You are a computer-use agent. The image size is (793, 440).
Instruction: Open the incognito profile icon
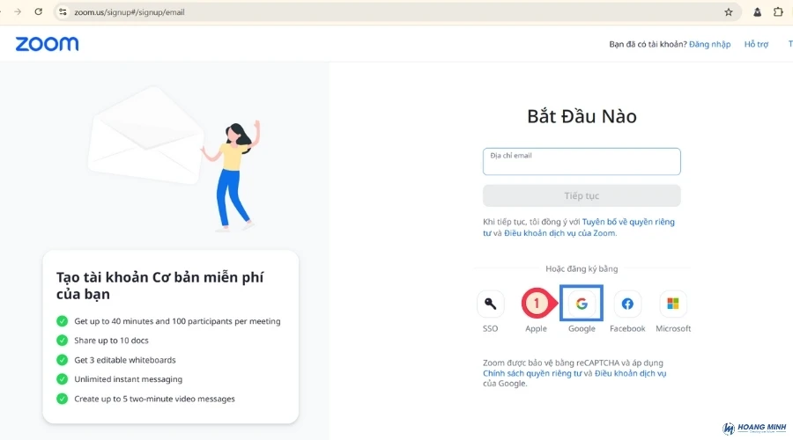click(x=757, y=12)
